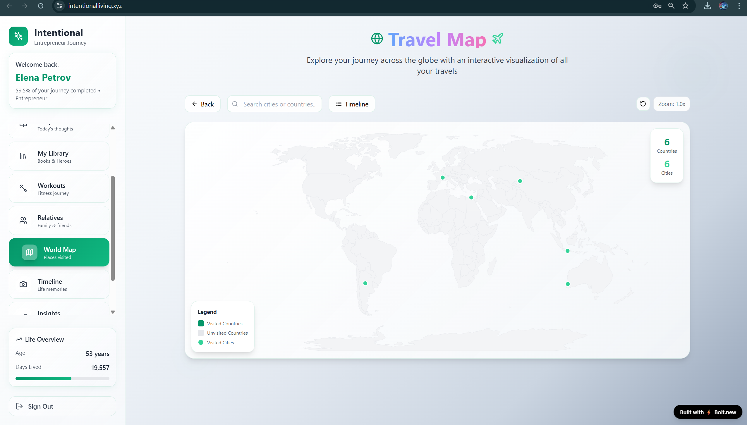
Task: Click the reset map view icon
Action: (x=643, y=104)
